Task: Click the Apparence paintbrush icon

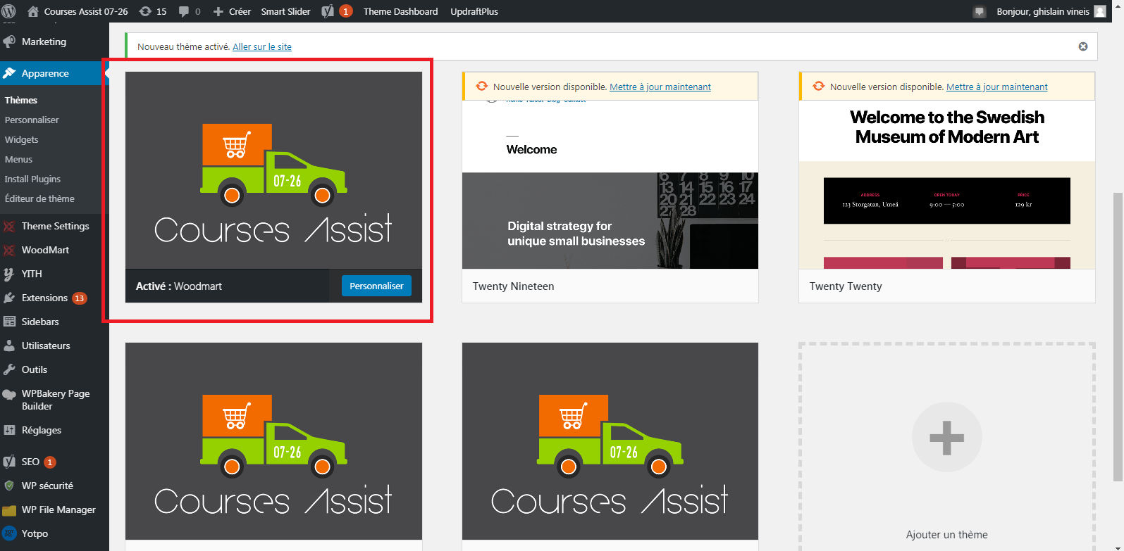Action: (x=9, y=73)
